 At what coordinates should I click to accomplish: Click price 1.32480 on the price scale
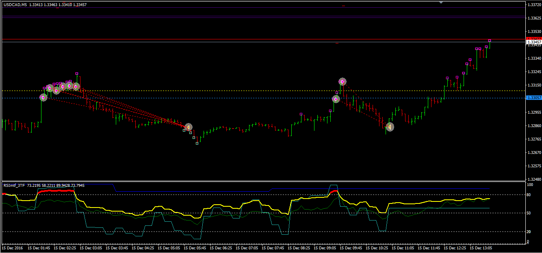pos(533,179)
